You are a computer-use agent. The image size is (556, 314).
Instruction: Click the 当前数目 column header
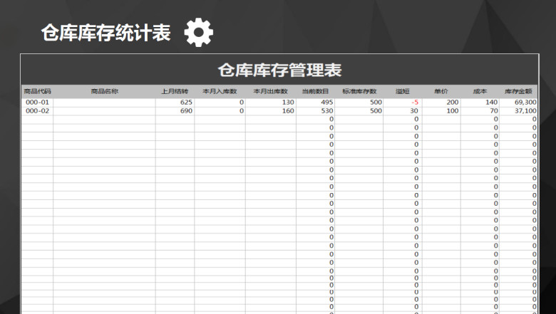click(315, 91)
